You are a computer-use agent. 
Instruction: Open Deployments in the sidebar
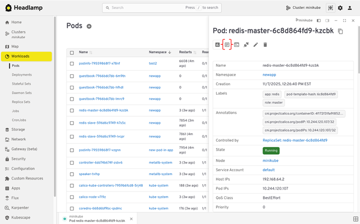pyautogui.click(x=22, y=75)
